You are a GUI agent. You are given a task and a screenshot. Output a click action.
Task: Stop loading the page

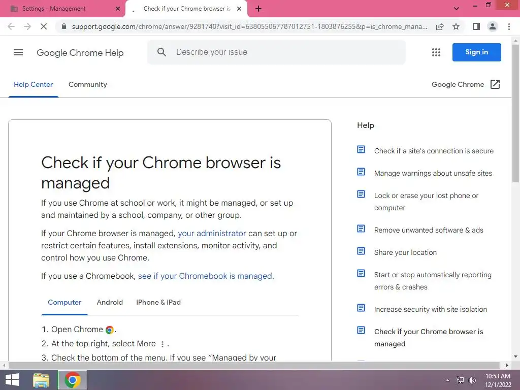click(44, 26)
